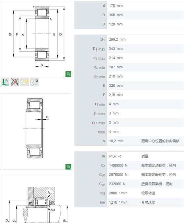Select the mass m 61,4 kg row
The image size is (184, 224).
pos(129,156)
